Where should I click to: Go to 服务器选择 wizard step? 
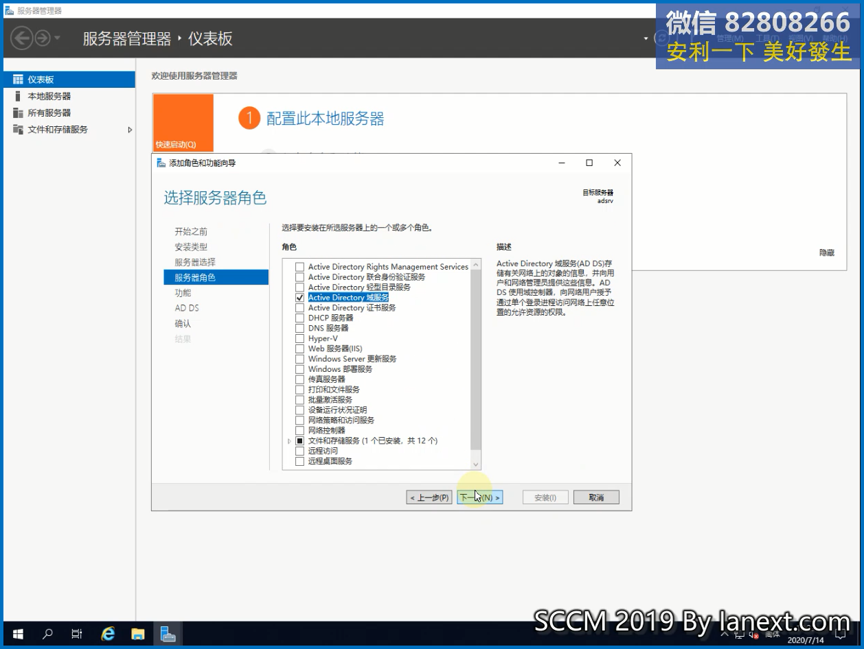[x=195, y=262]
